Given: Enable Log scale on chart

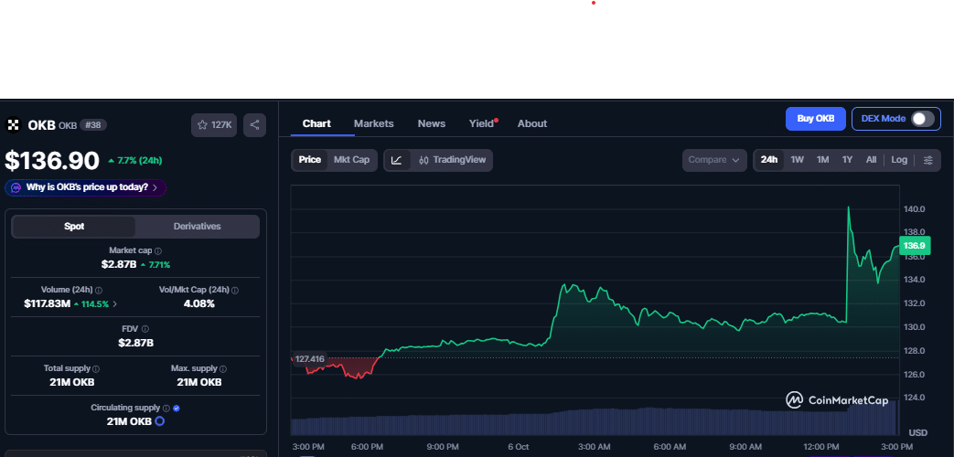Looking at the screenshot, I should pos(899,160).
